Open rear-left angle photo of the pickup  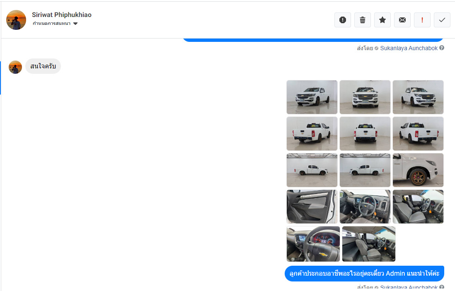coord(418,133)
